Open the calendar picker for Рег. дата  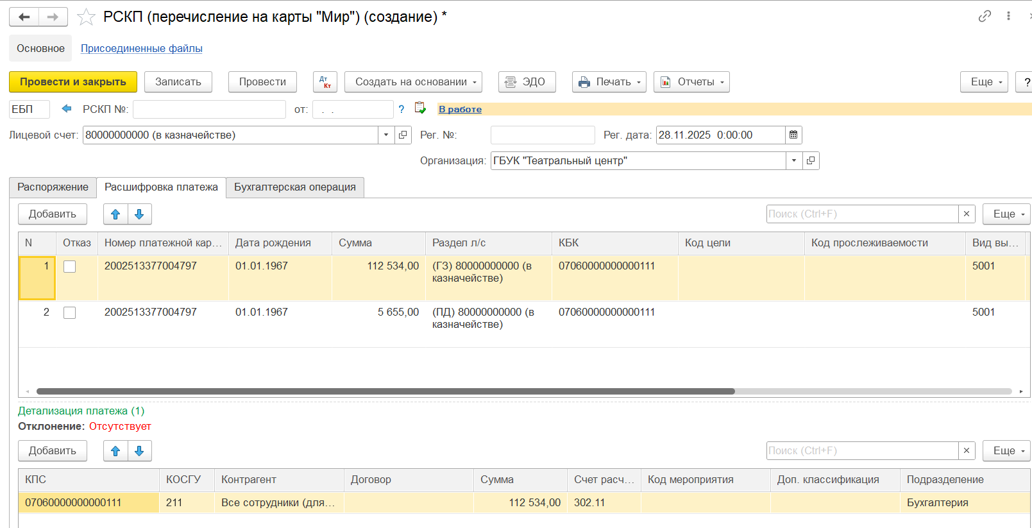click(x=793, y=135)
